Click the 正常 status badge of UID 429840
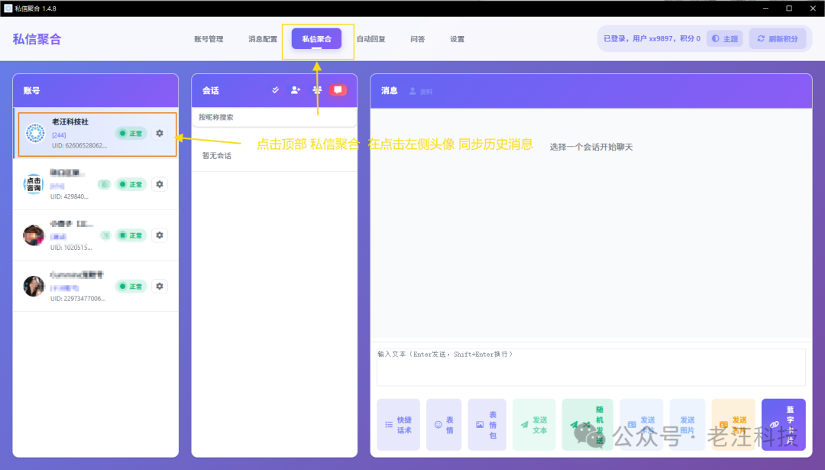Viewport: 825px width, 470px height. (x=131, y=184)
